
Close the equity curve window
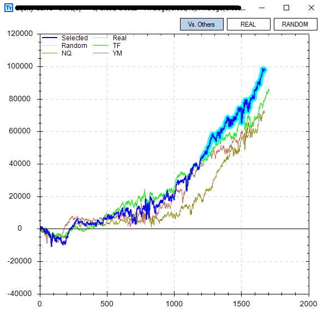tap(311, 8)
